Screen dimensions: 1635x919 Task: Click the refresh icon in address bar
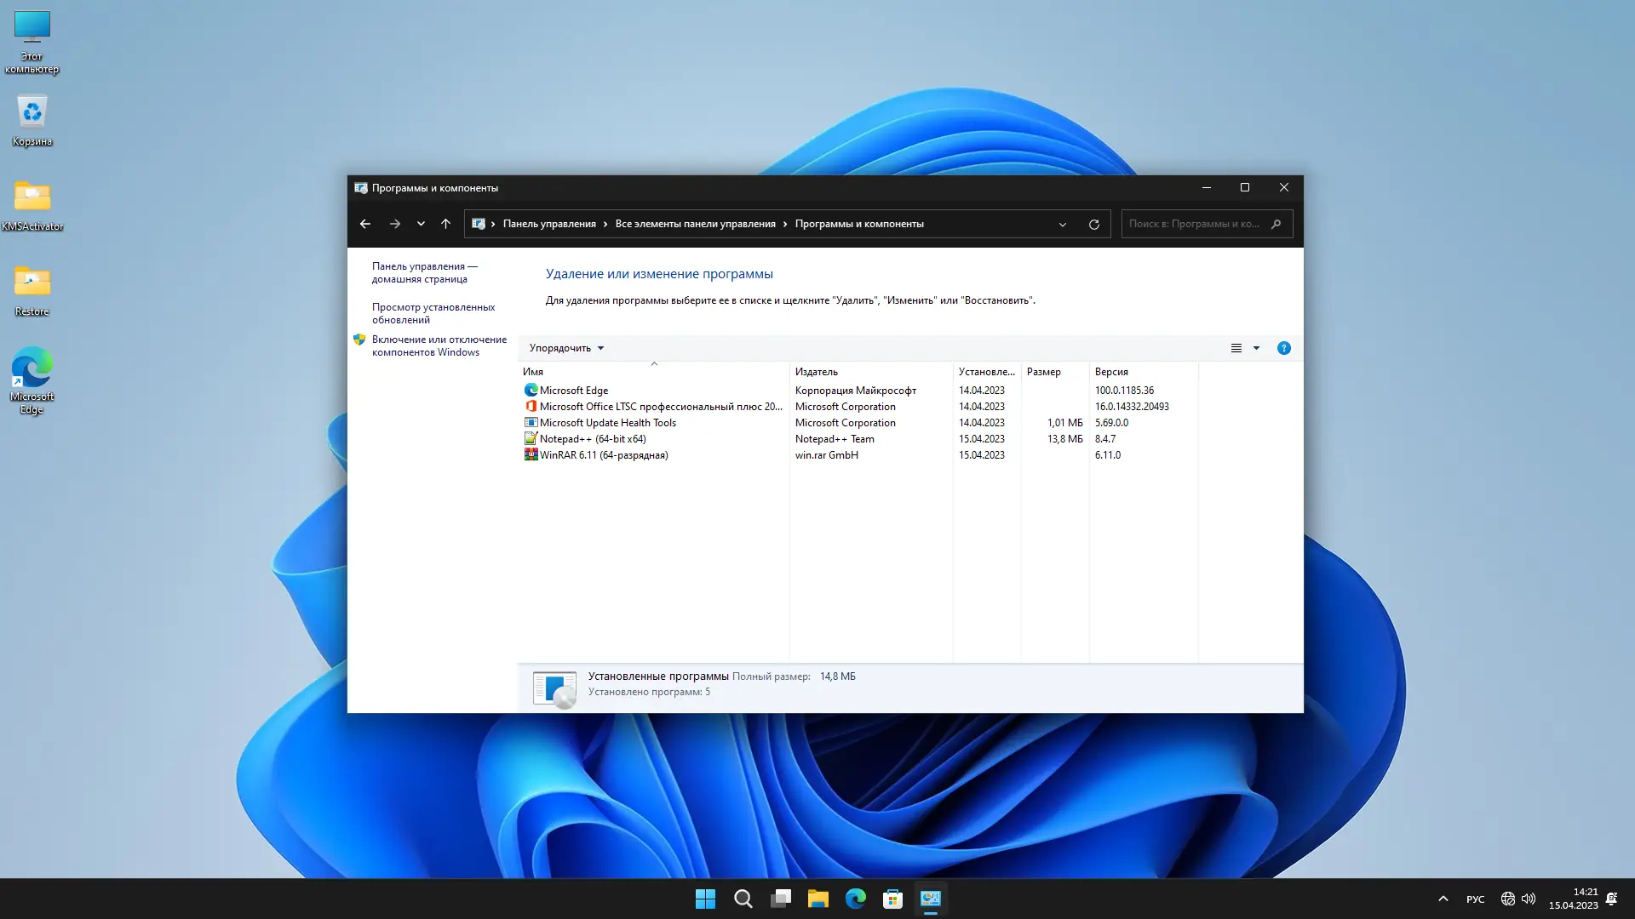1093,224
